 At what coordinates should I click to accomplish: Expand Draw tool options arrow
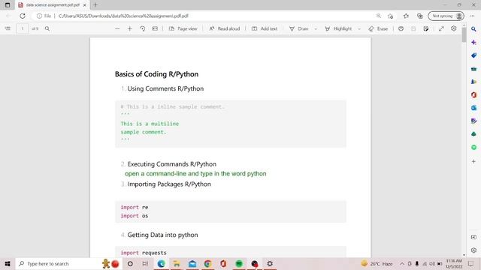click(316, 28)
